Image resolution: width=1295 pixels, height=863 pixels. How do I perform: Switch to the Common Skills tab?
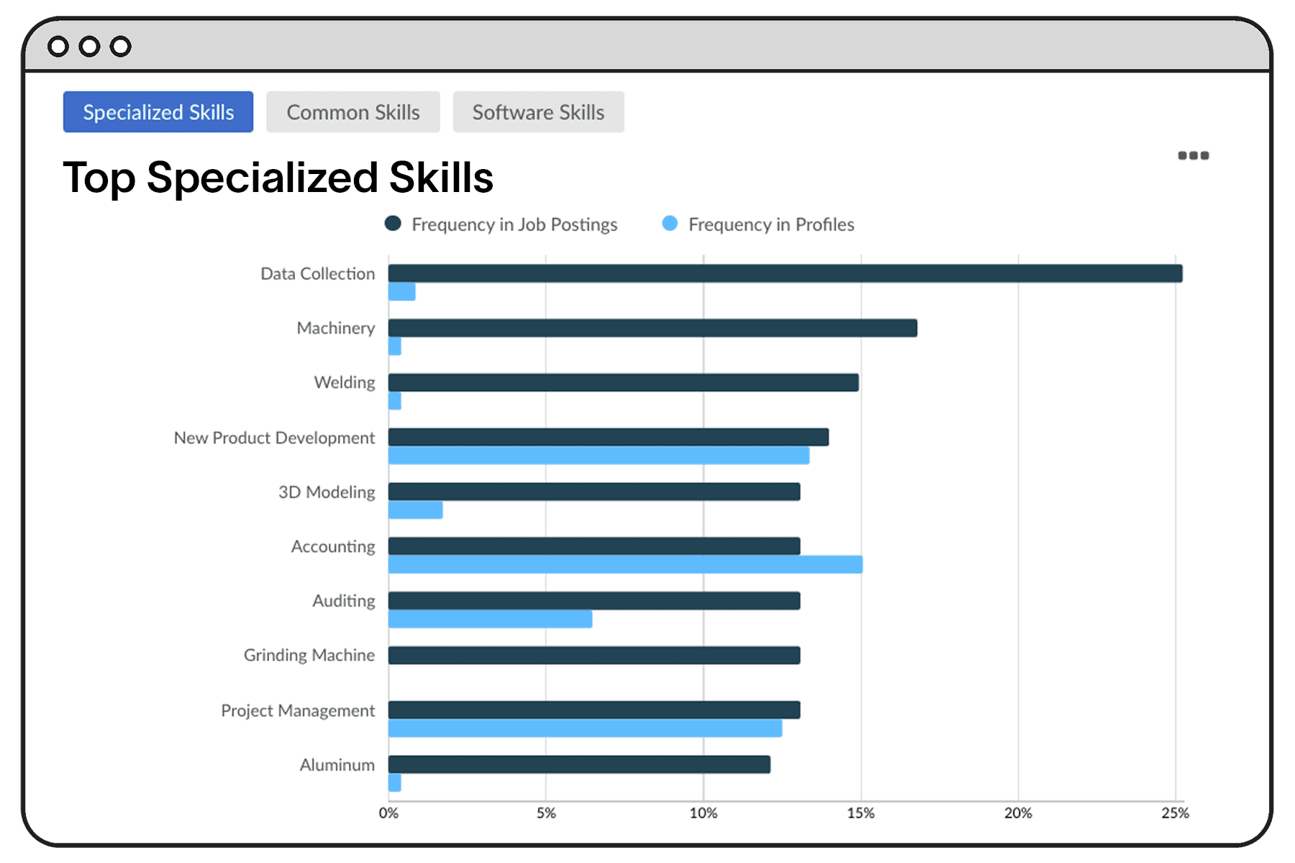pyautogui.click(x=353, y=112)
